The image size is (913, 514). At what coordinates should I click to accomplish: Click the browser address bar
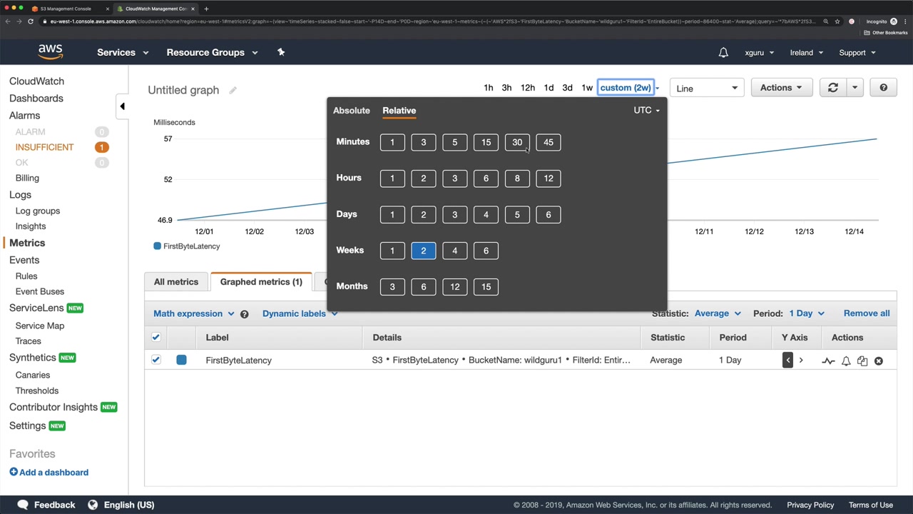coord(432,21)
